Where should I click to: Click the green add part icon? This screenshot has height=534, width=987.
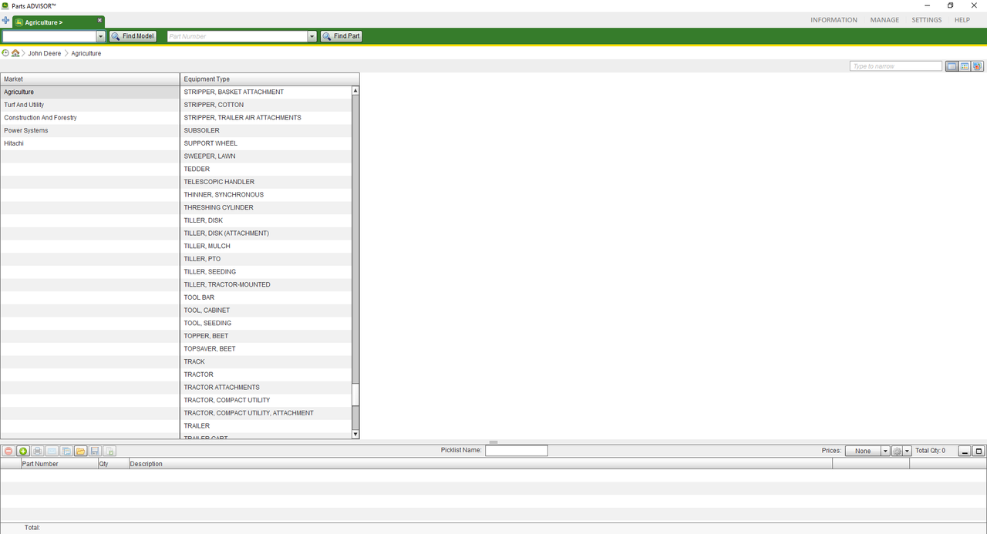(23, 451)
